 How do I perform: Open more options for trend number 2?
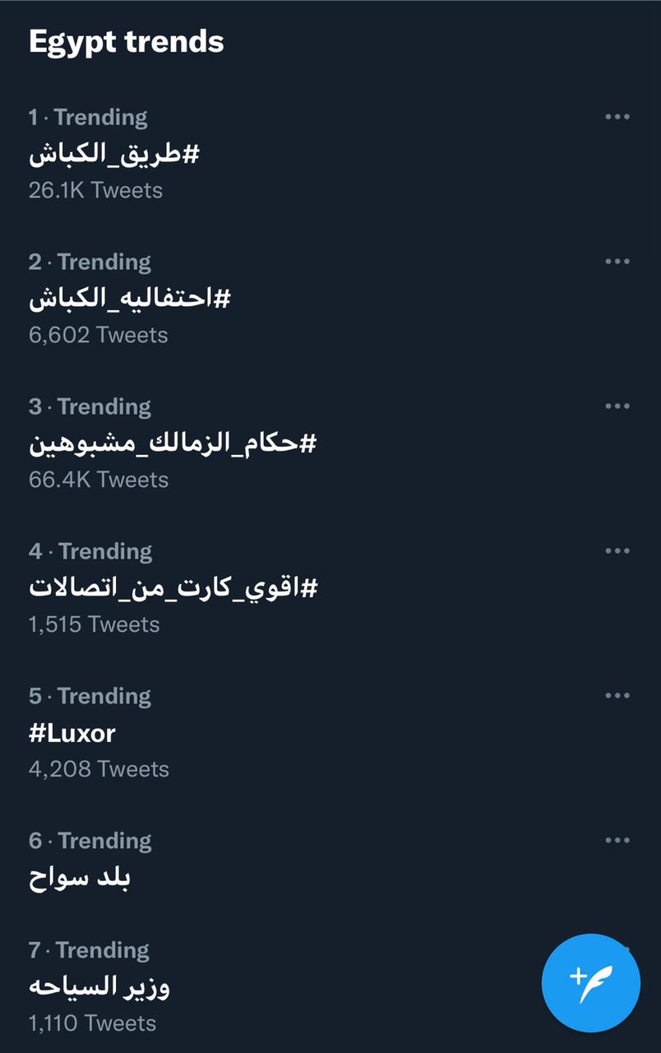coord(617,262)
